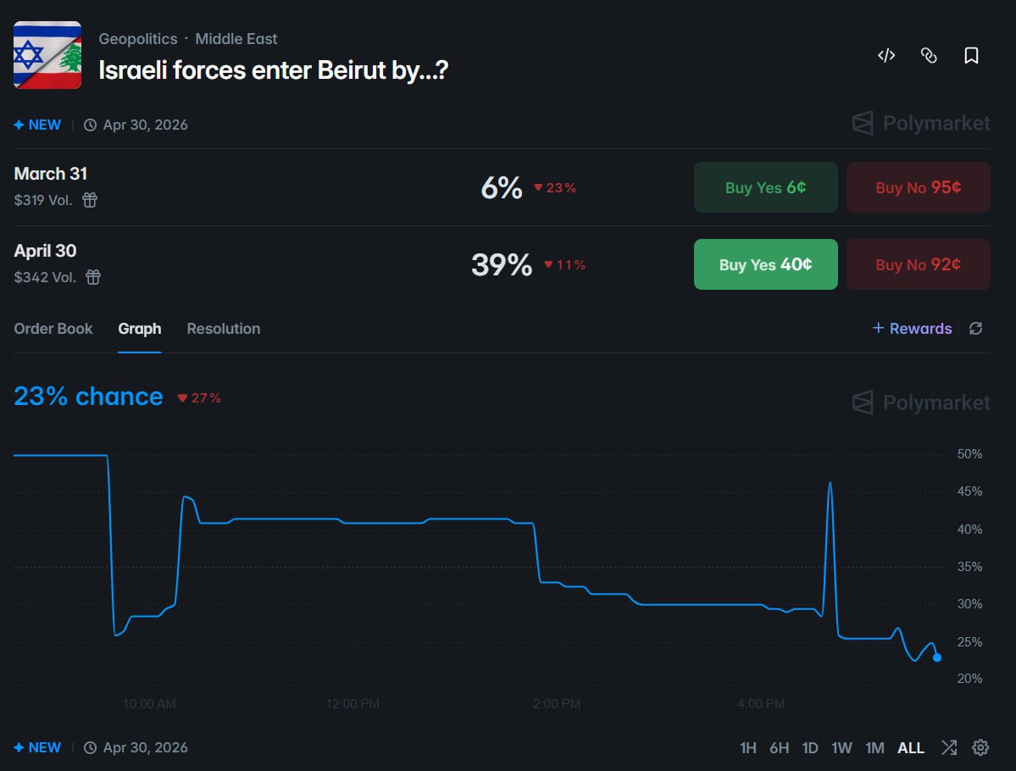Click the shuffle/compare chart icon

949,747
